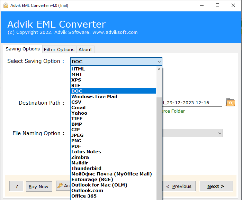
Task: Click the saving list scroll-up arrow
Action: click(x=159, y=69)
